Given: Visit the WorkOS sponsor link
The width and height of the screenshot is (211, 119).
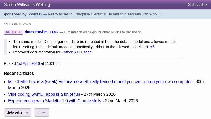Looking at the screenshot, I should (35, 14).
